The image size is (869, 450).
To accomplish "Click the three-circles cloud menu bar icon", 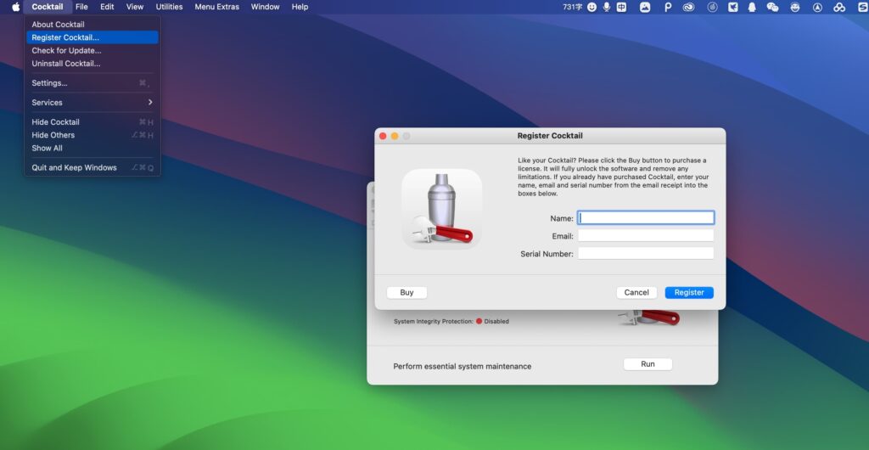I will [x=839, y=7].
